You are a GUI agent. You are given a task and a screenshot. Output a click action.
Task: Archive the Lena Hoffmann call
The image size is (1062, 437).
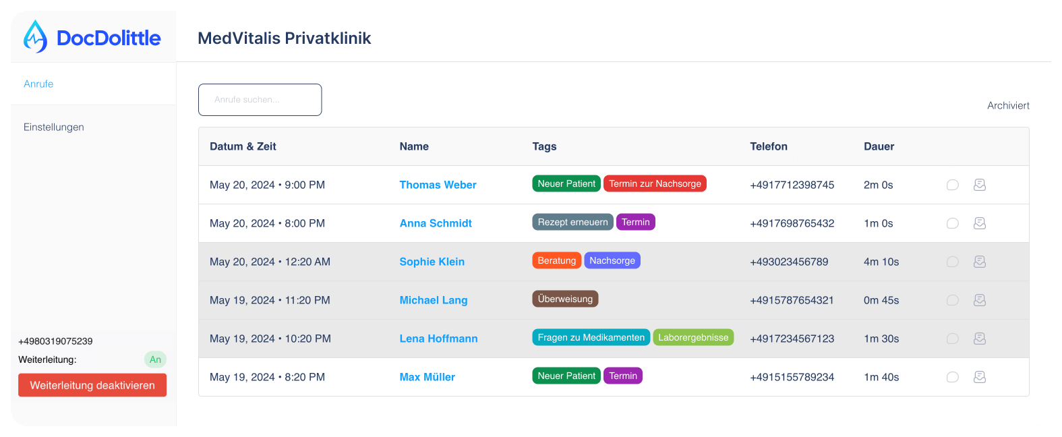point(980,339)
